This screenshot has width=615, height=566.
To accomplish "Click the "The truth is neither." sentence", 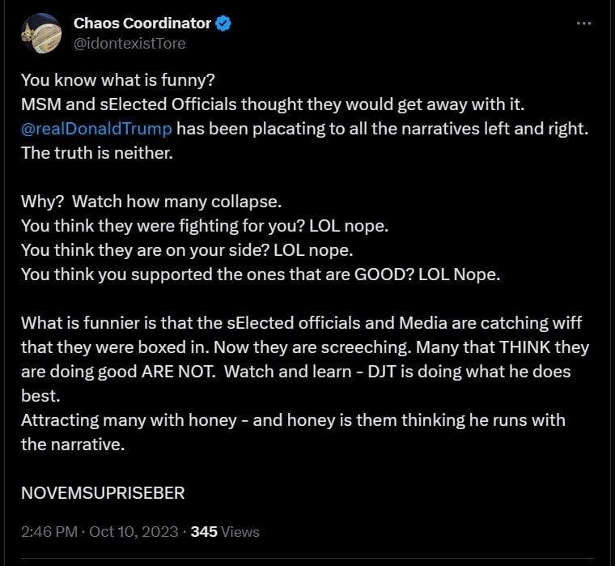I will click(96, 154).
